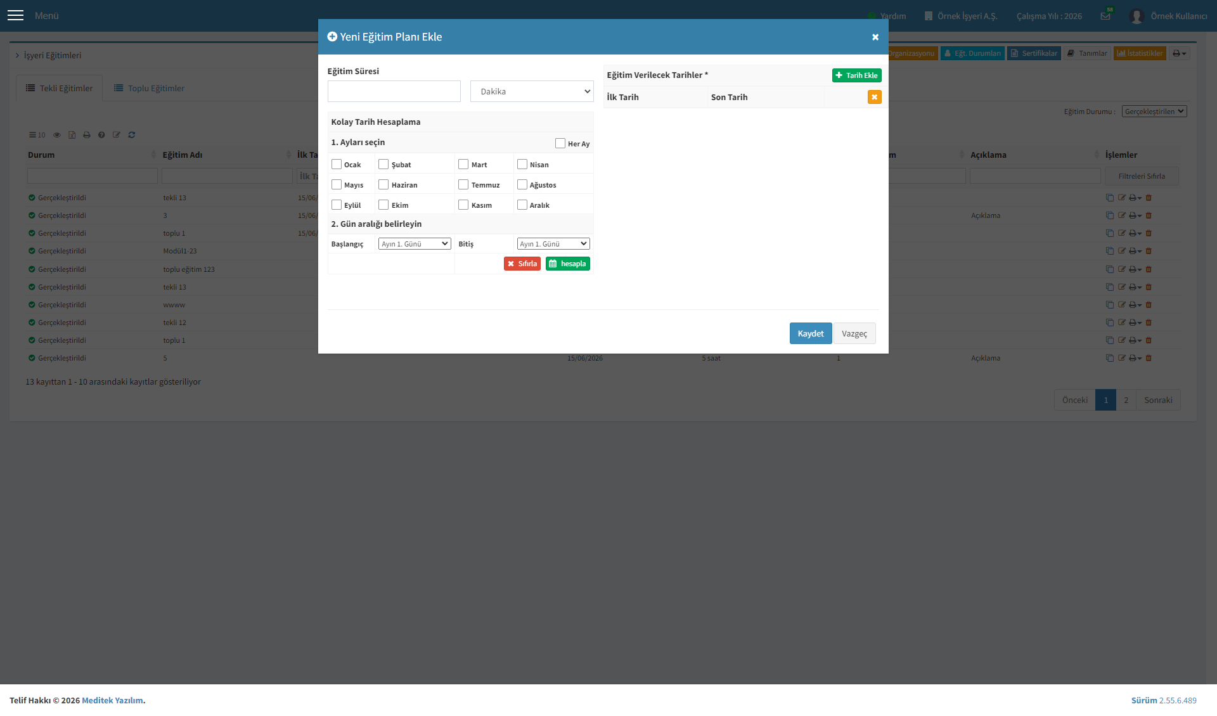The width and height of the screenshot is (1217, 716).
Task: Click the green Tarih Ekle button
Action: 857,75
